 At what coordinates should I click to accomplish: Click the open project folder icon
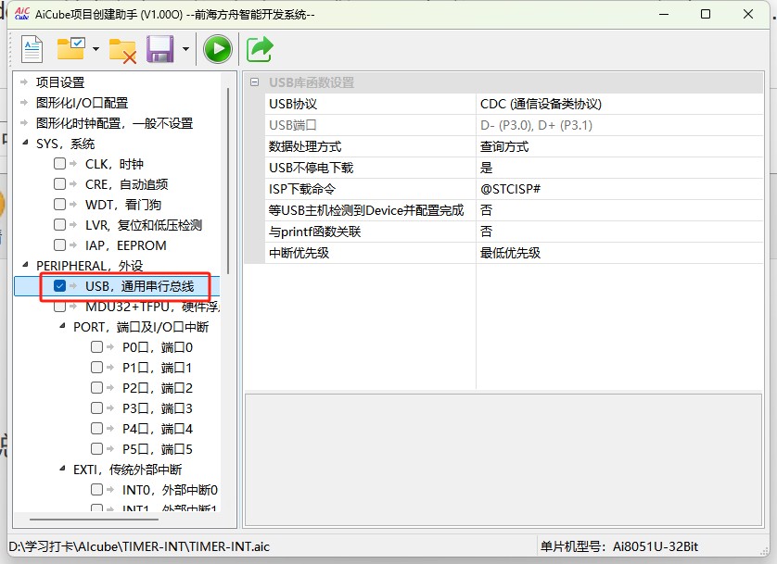pyautogui.click(x=70, y=49)
